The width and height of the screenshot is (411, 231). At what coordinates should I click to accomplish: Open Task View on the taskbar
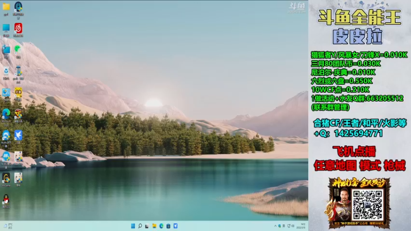pyautogui.click(x=147, y=226)
